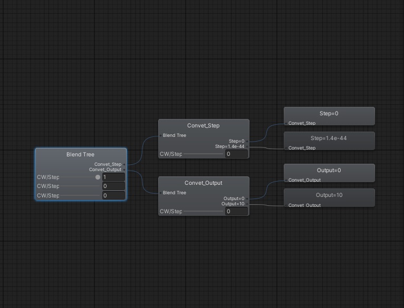This screenshot has width=404, height=308.
Task: Click the Blend Tree input port on Convet_Step
Action: [160, 136]
